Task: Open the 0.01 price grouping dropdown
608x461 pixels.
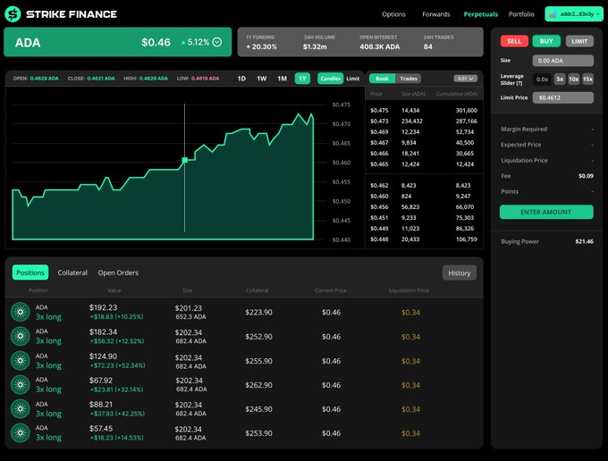Action: click(x=465, y=79)
